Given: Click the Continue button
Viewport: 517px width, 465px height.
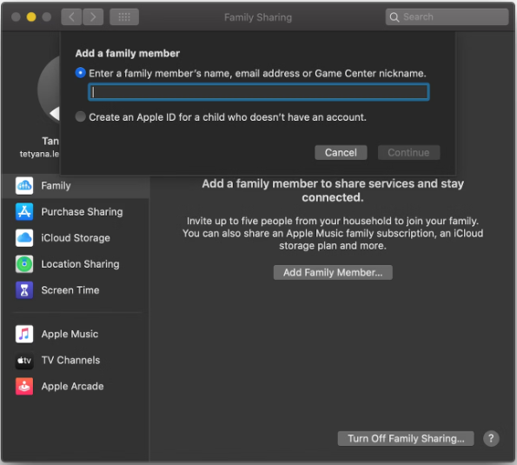Looking at the screenshot, I should [x=408, y=152].
